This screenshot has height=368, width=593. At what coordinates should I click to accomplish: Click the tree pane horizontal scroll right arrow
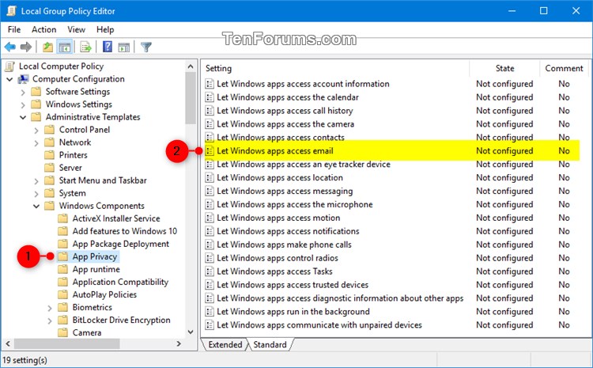pos(179,343)
